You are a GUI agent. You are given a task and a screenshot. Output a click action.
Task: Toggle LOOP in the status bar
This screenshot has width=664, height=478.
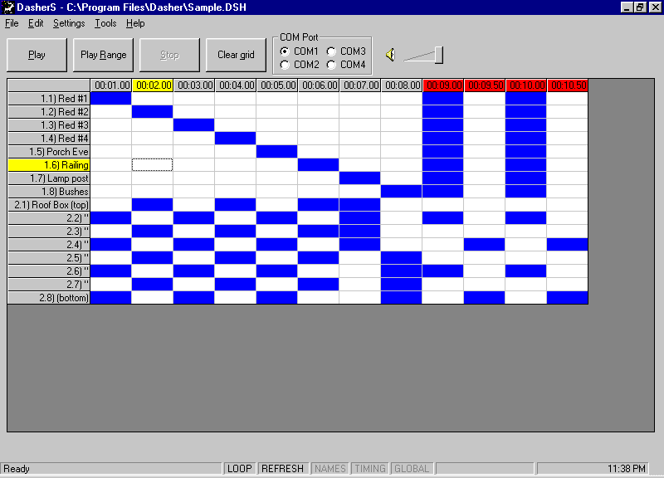click(x=240, y=469)
